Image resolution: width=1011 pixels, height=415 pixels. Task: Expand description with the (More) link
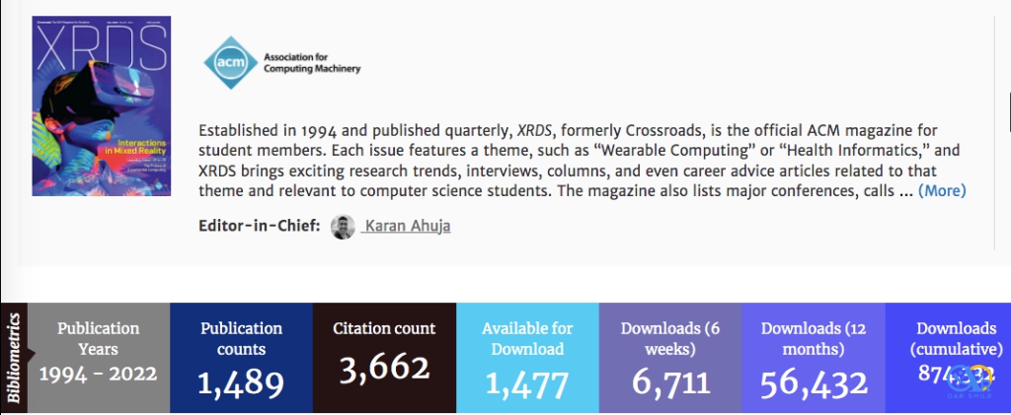(942, 190)
